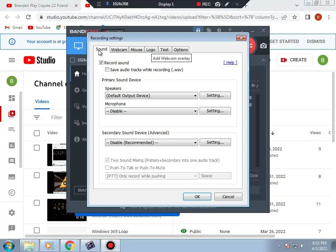Viewport: 336px width, 252px height.
Task: Click the Help link
Action: coord(230,62)
